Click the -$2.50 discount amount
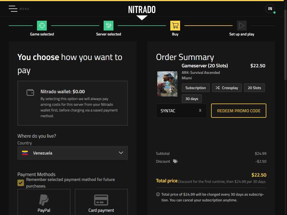The image size is (287, 215). (261, 161)
